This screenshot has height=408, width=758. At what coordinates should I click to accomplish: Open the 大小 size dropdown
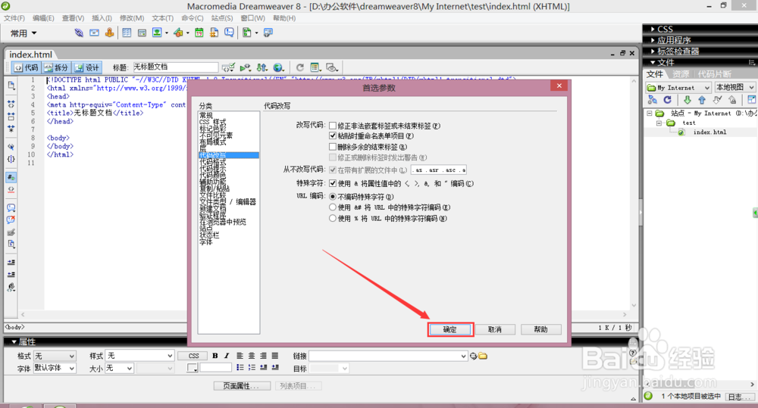click(x=120, y=368)
